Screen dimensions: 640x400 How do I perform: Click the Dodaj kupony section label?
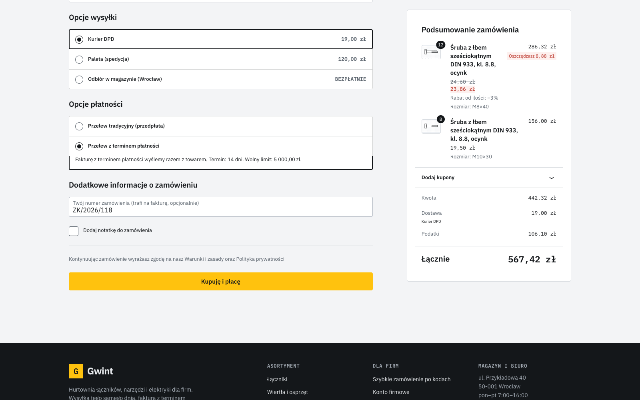point(438,178)
